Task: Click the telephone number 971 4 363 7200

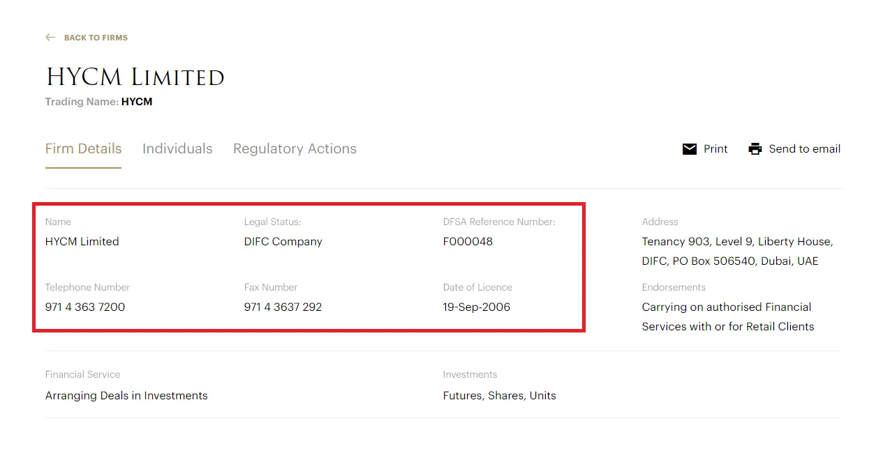Action: pos(85,307)
